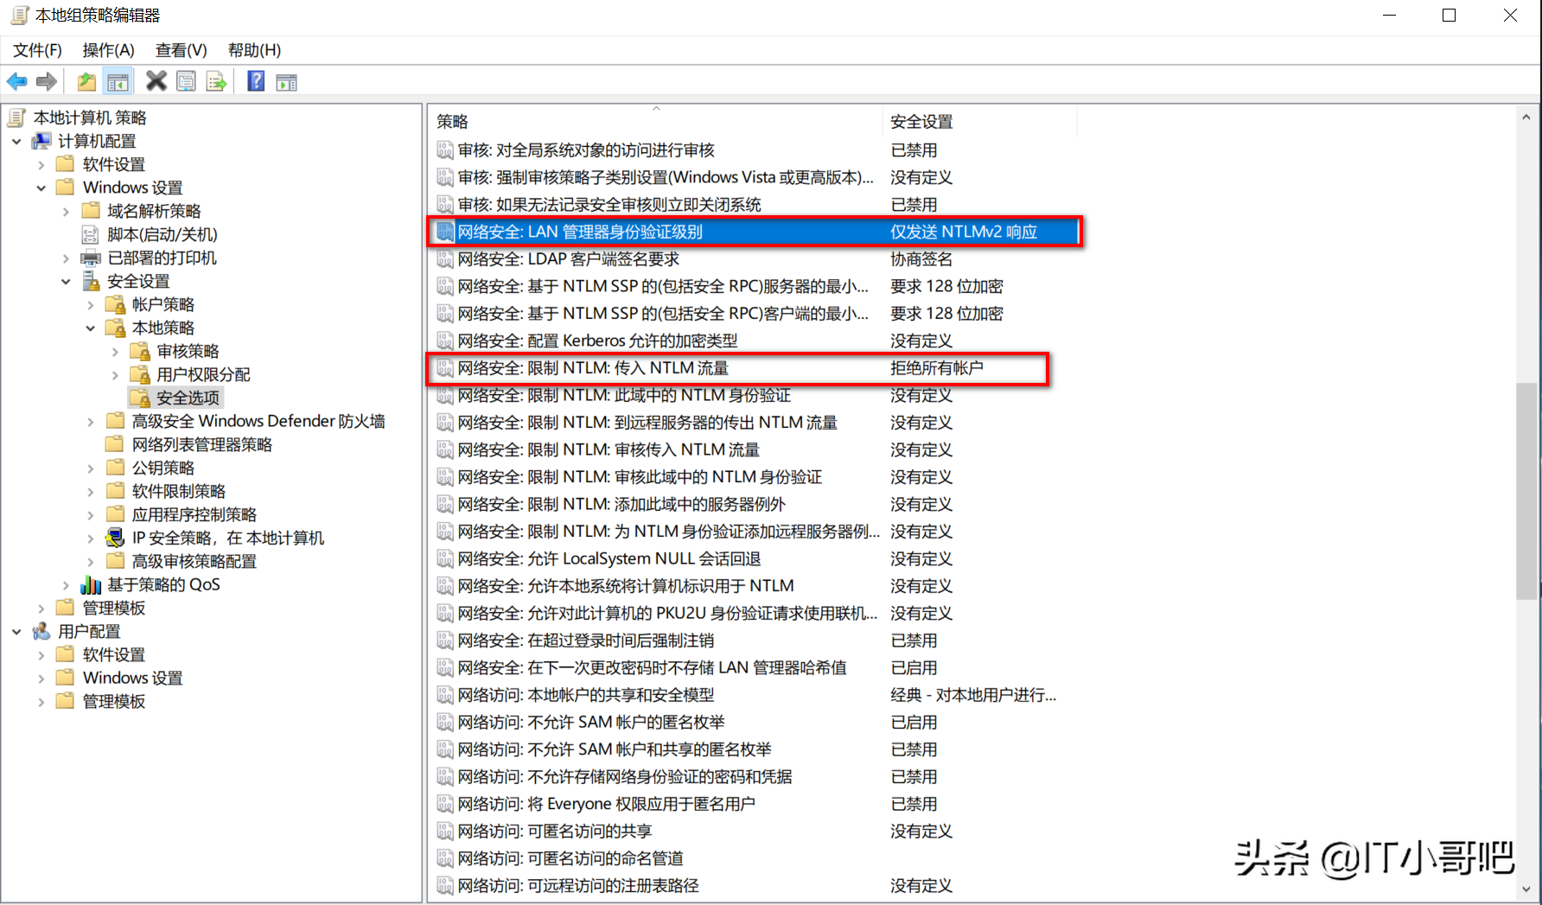The image size is (1542, 905).
Task: Open the 文件(F) menu
Action: pos(37,50)
